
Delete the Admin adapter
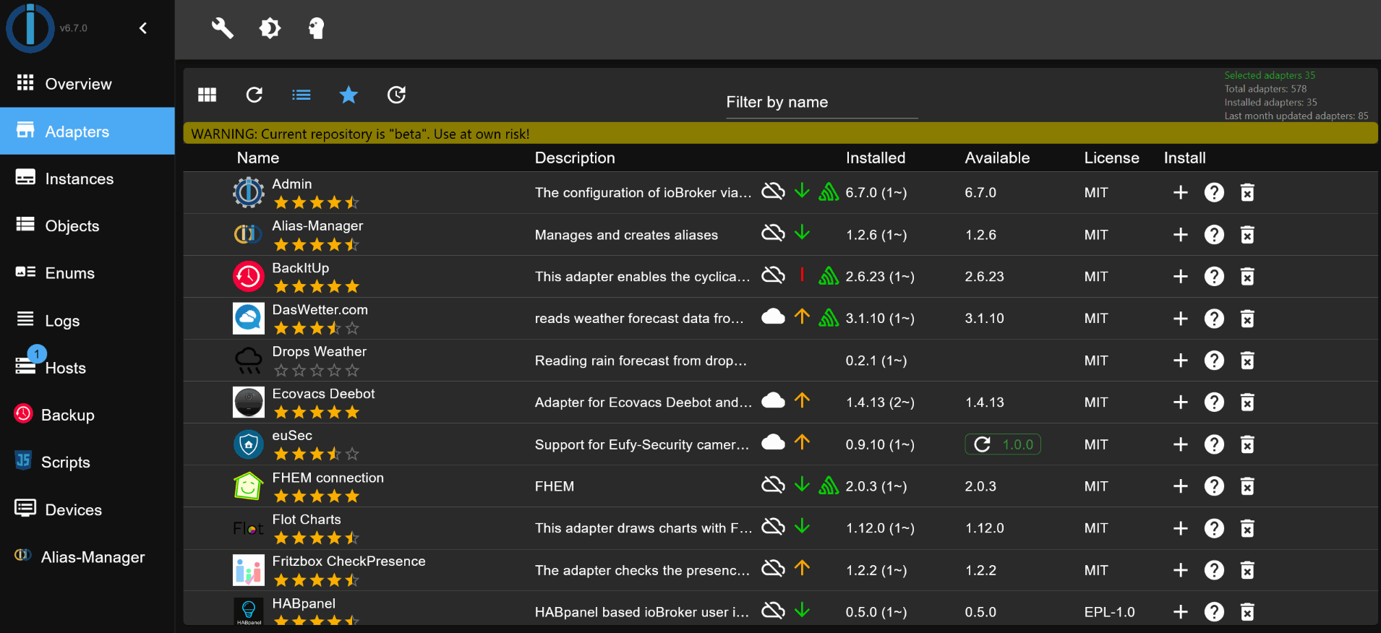click(x=1247, y=192)
